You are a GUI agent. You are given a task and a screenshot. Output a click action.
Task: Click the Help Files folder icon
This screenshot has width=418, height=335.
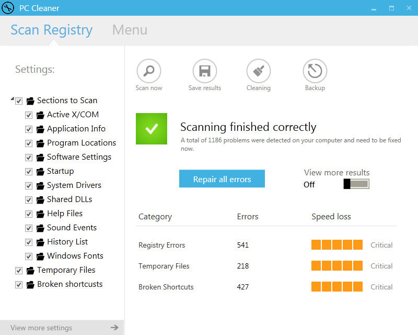click(x=40, y=214)
